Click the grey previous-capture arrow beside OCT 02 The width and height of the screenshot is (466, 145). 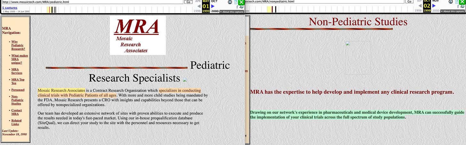click(421, 6)
